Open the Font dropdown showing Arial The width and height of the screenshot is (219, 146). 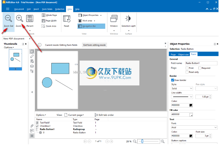tap(194, 127)
